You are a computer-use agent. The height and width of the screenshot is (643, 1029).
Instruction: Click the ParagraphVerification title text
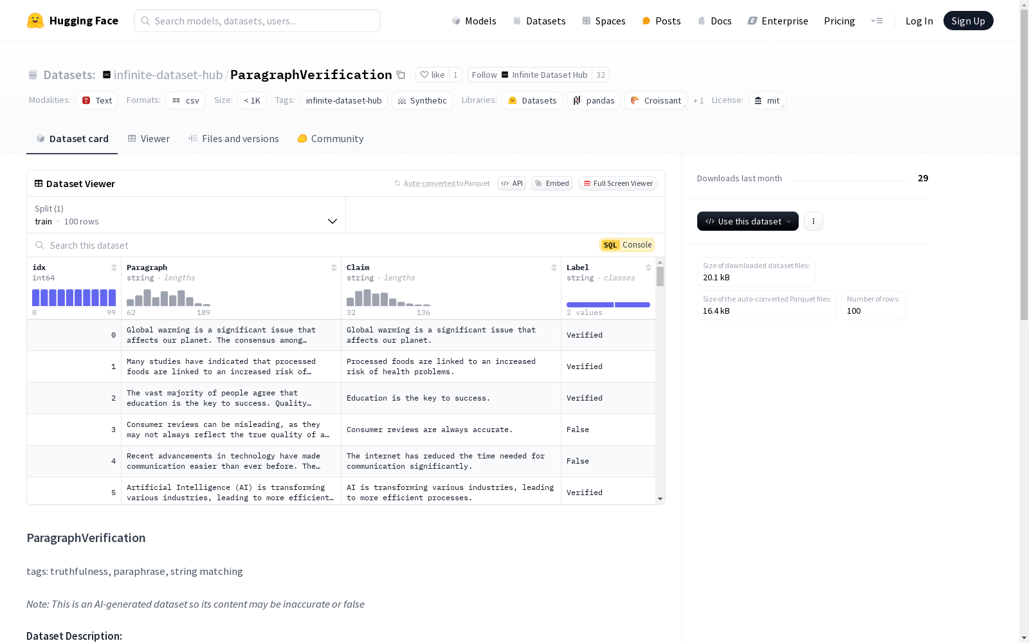pyautogui.click(x=311, y=75)
